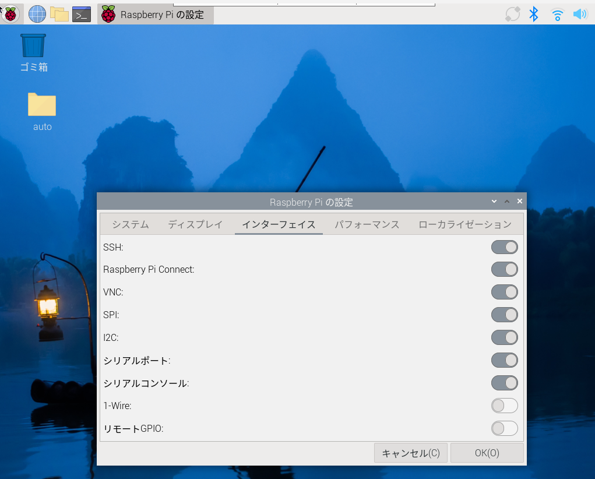Screen dimensions: 595x479
Task: Open the Wi-Fi network menu
Action: 557,15
